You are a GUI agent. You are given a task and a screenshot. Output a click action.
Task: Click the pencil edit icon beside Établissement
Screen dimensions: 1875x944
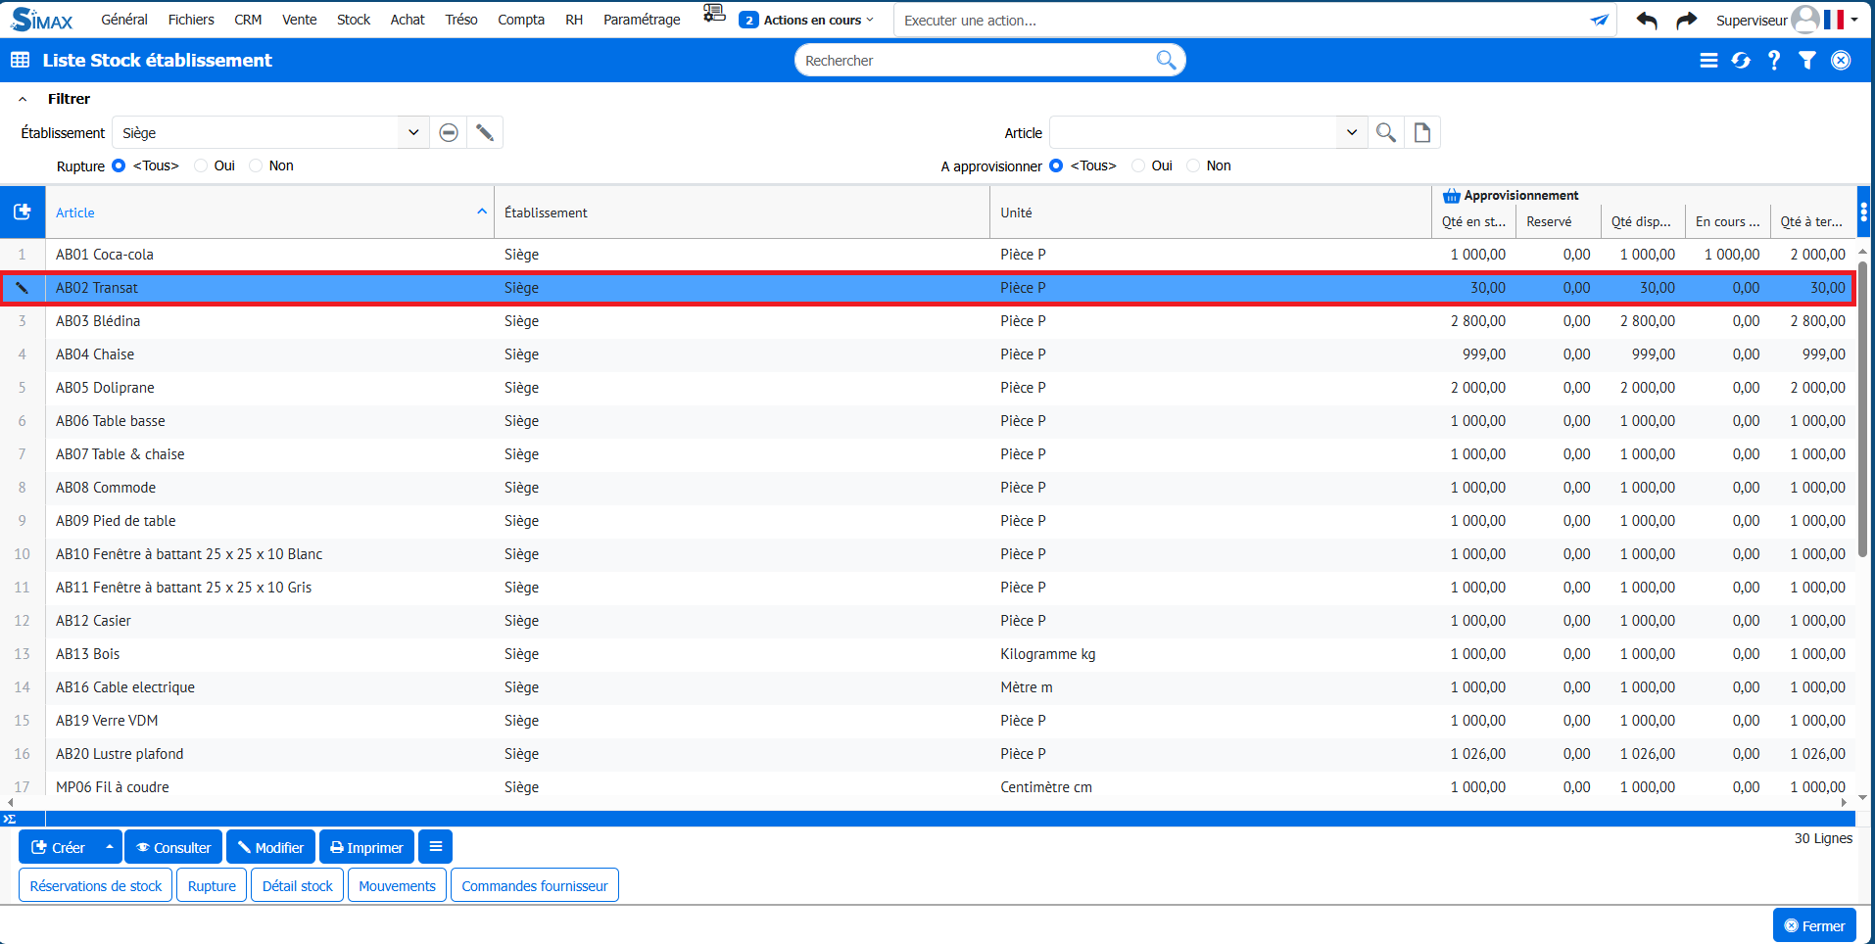pos(485,133)
